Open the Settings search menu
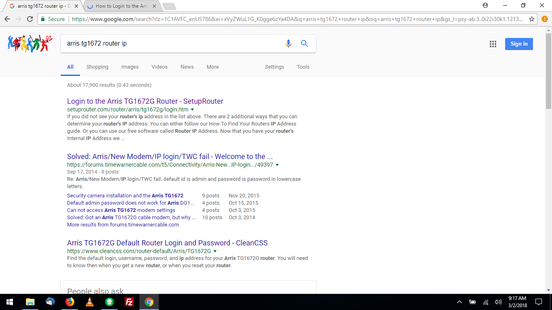552x310 pixels. point(274,67)
